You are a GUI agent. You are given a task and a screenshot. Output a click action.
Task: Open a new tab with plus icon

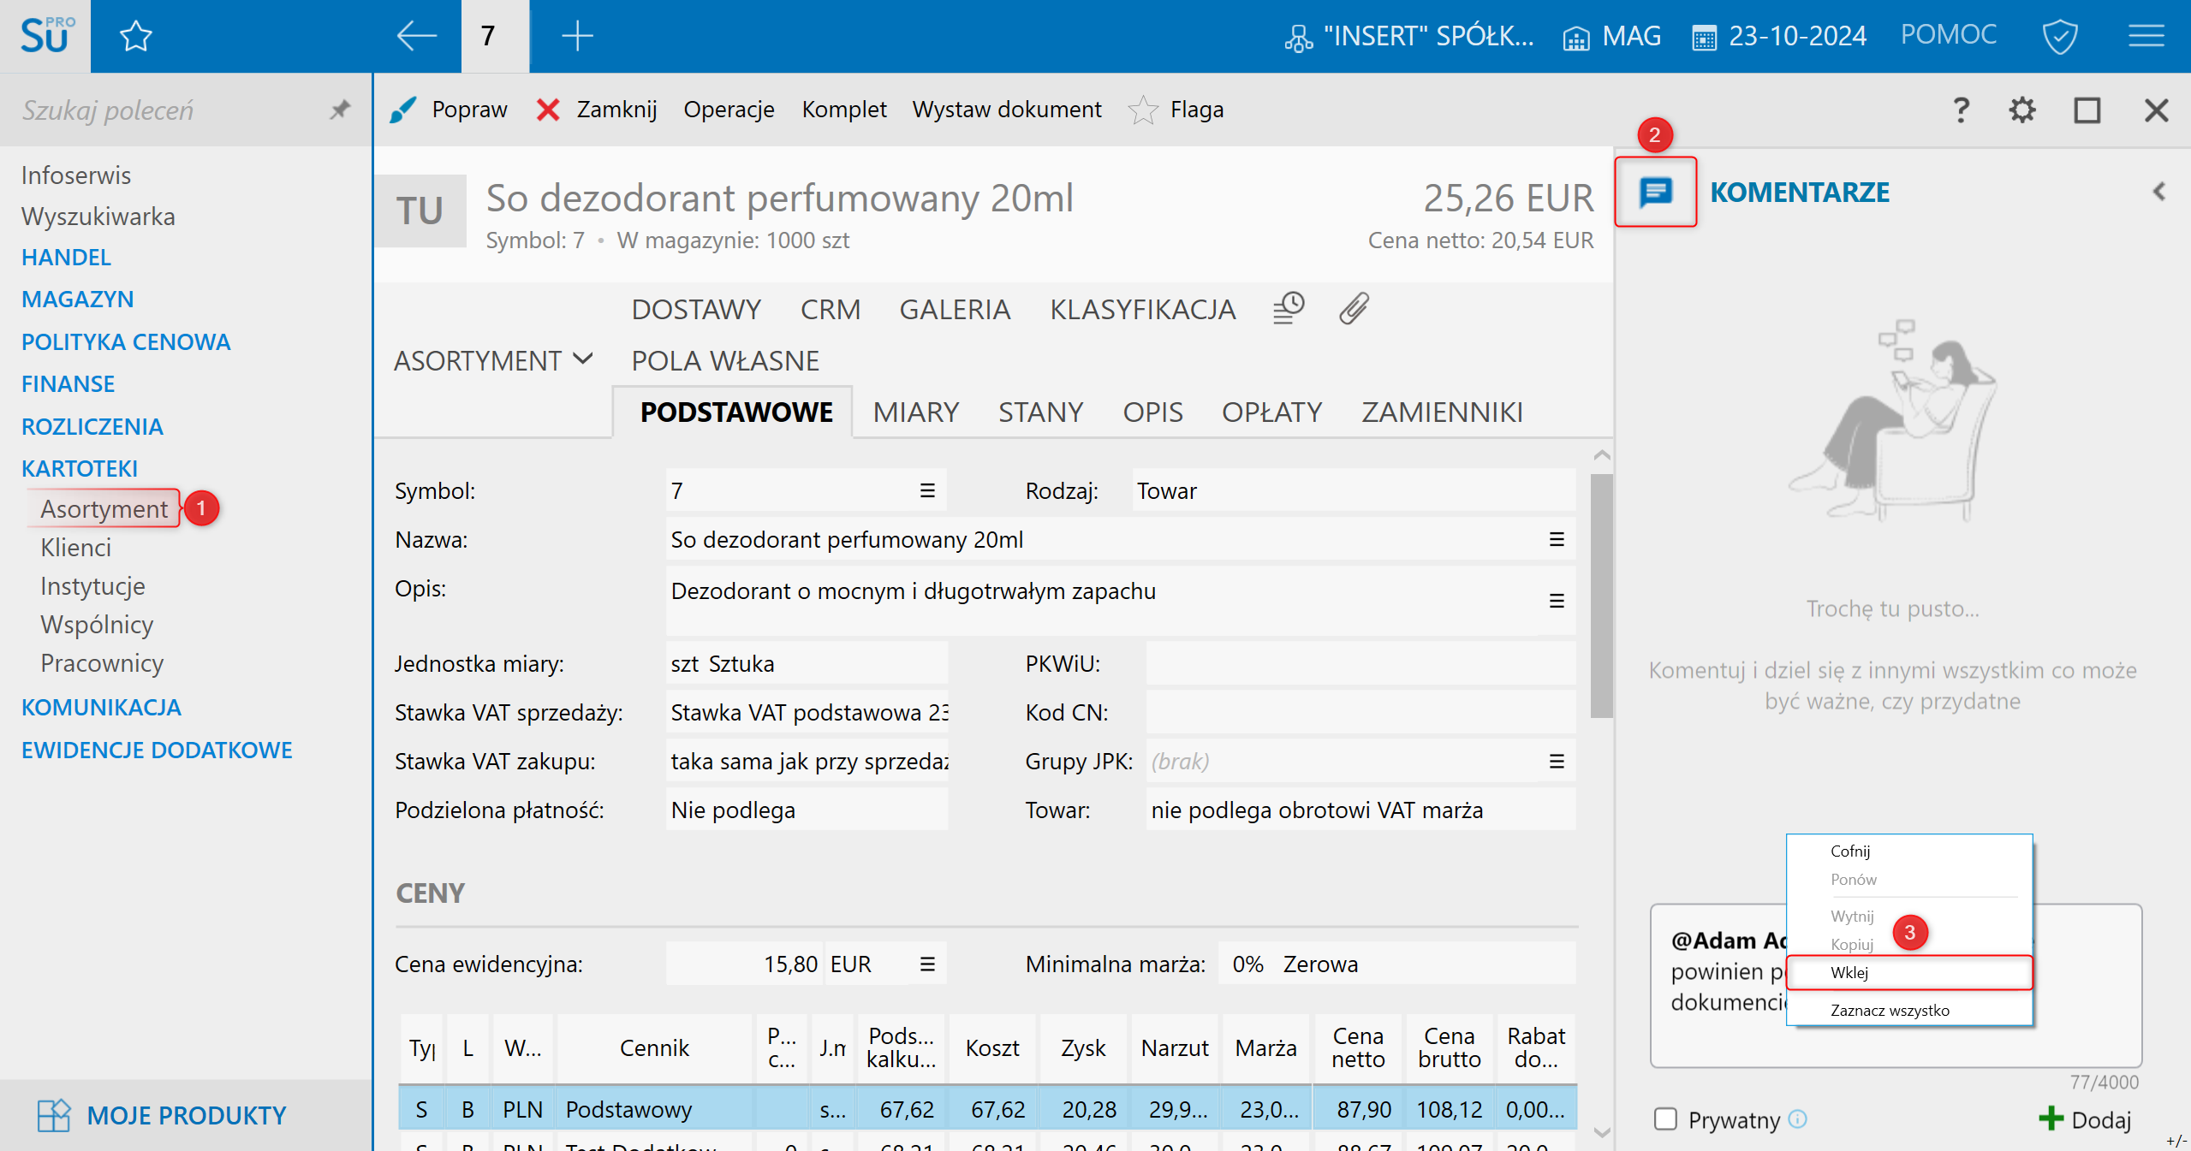[576, 36]
